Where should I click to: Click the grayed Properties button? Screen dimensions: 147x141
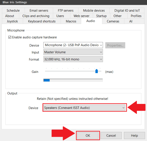pyautogui.click(x=115, y=45)
